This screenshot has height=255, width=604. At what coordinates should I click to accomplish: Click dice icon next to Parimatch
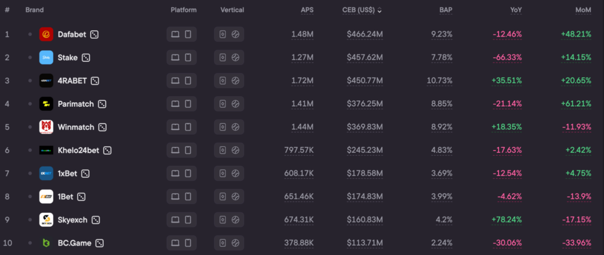pyautogui.click(x=102, y=104)
